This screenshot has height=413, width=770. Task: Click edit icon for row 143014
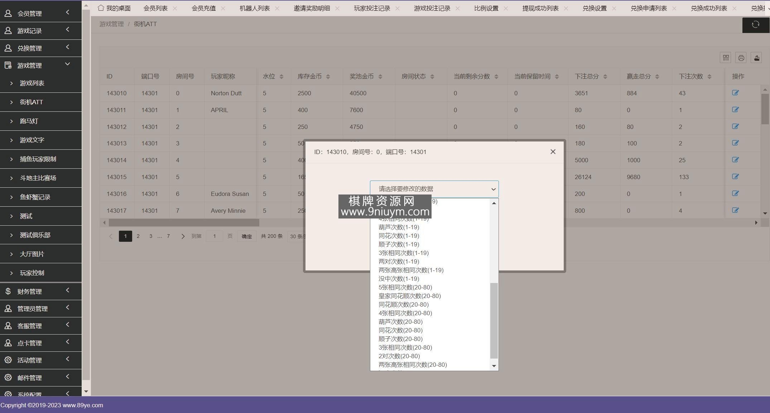point(735,160)
